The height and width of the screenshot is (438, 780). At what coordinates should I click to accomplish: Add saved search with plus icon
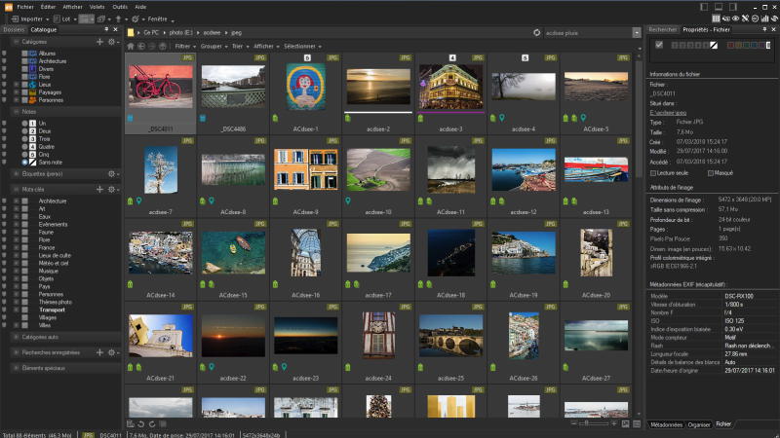(x=99, y=352)
